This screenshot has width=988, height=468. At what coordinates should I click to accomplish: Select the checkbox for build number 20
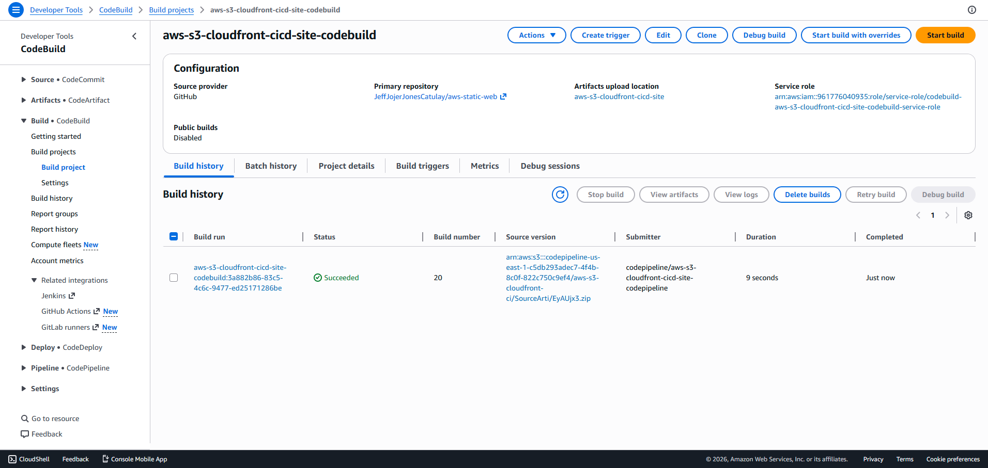pos(174,278)
